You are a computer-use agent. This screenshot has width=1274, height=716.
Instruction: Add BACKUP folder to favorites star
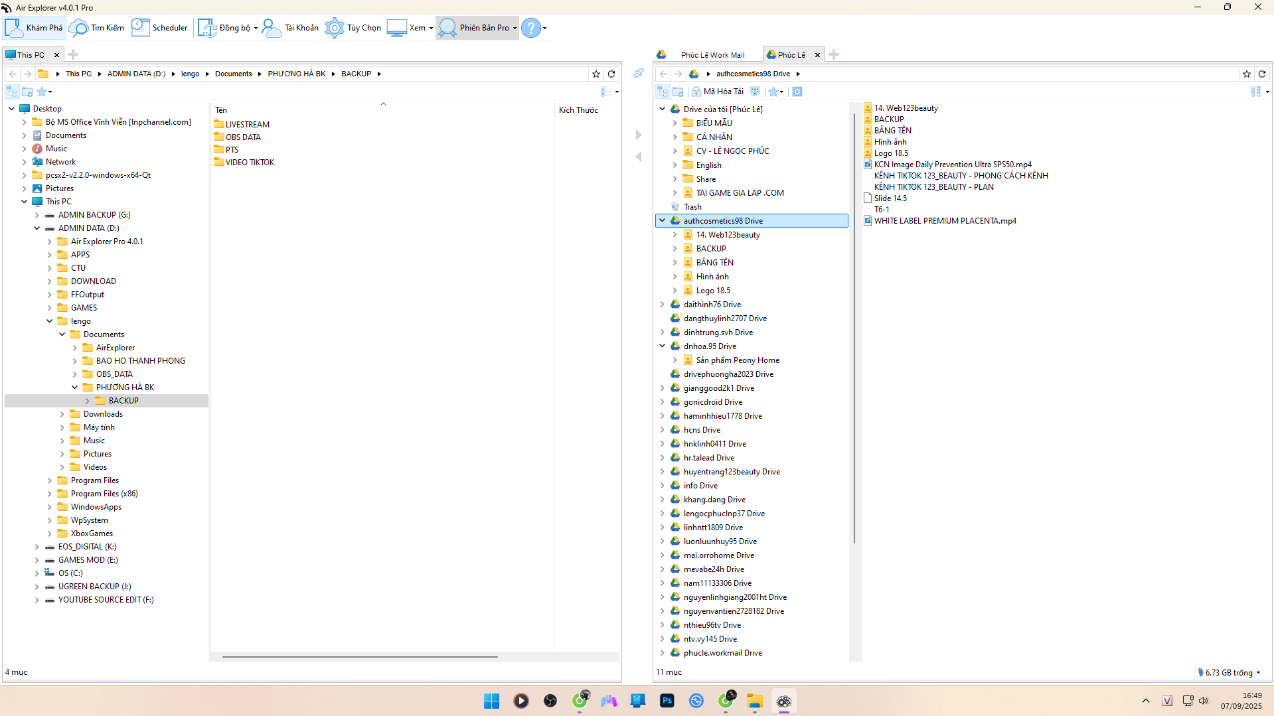point(596,74)
